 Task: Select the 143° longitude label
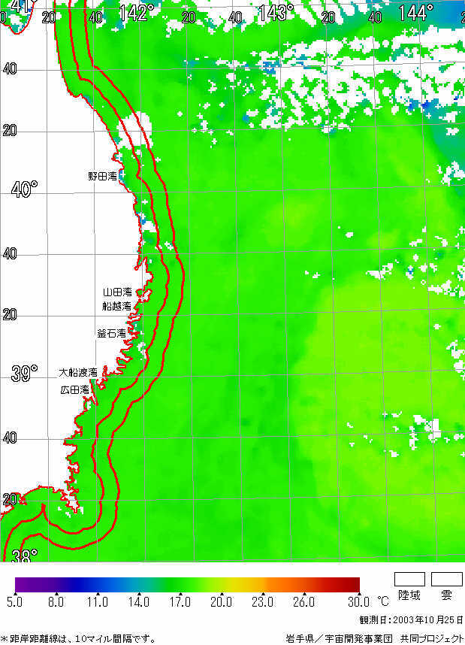click(276, 14)
